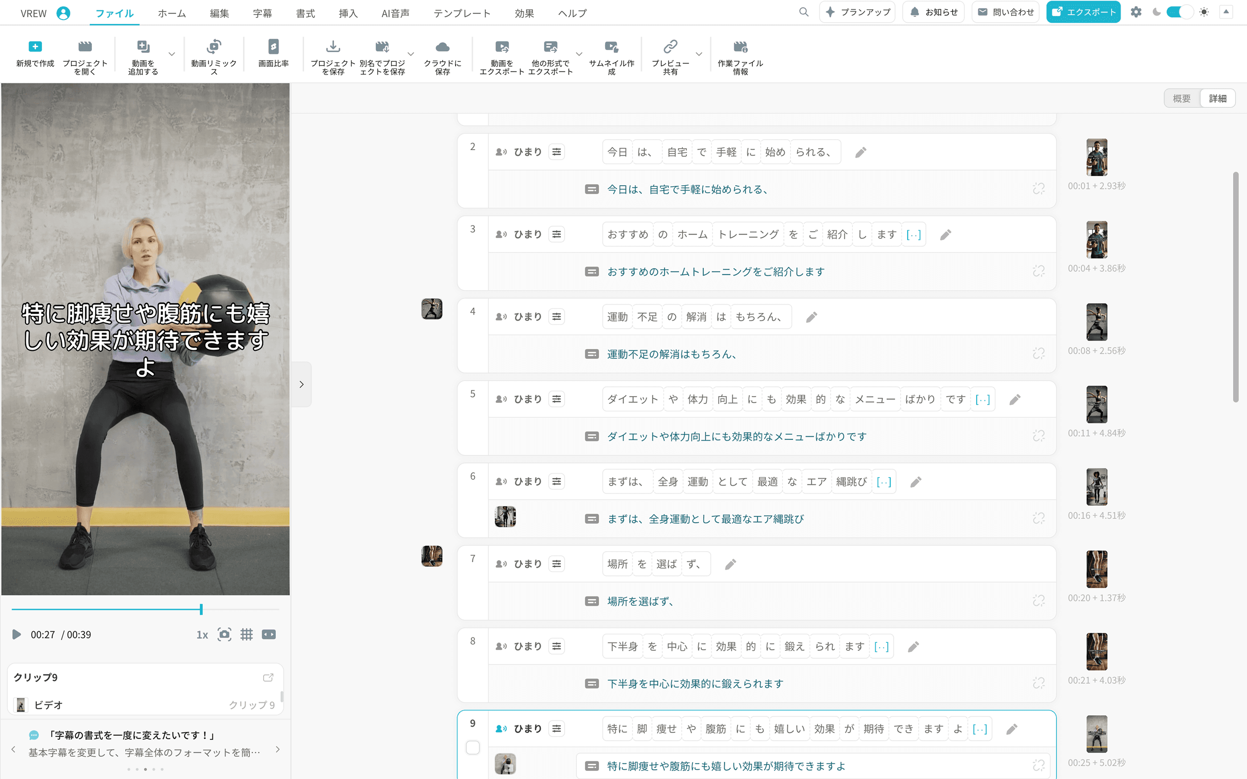Viewport: 1247px width, 779px height.
Task: Click the プランアップ plan upgrade button
Action: pos(857,12)
